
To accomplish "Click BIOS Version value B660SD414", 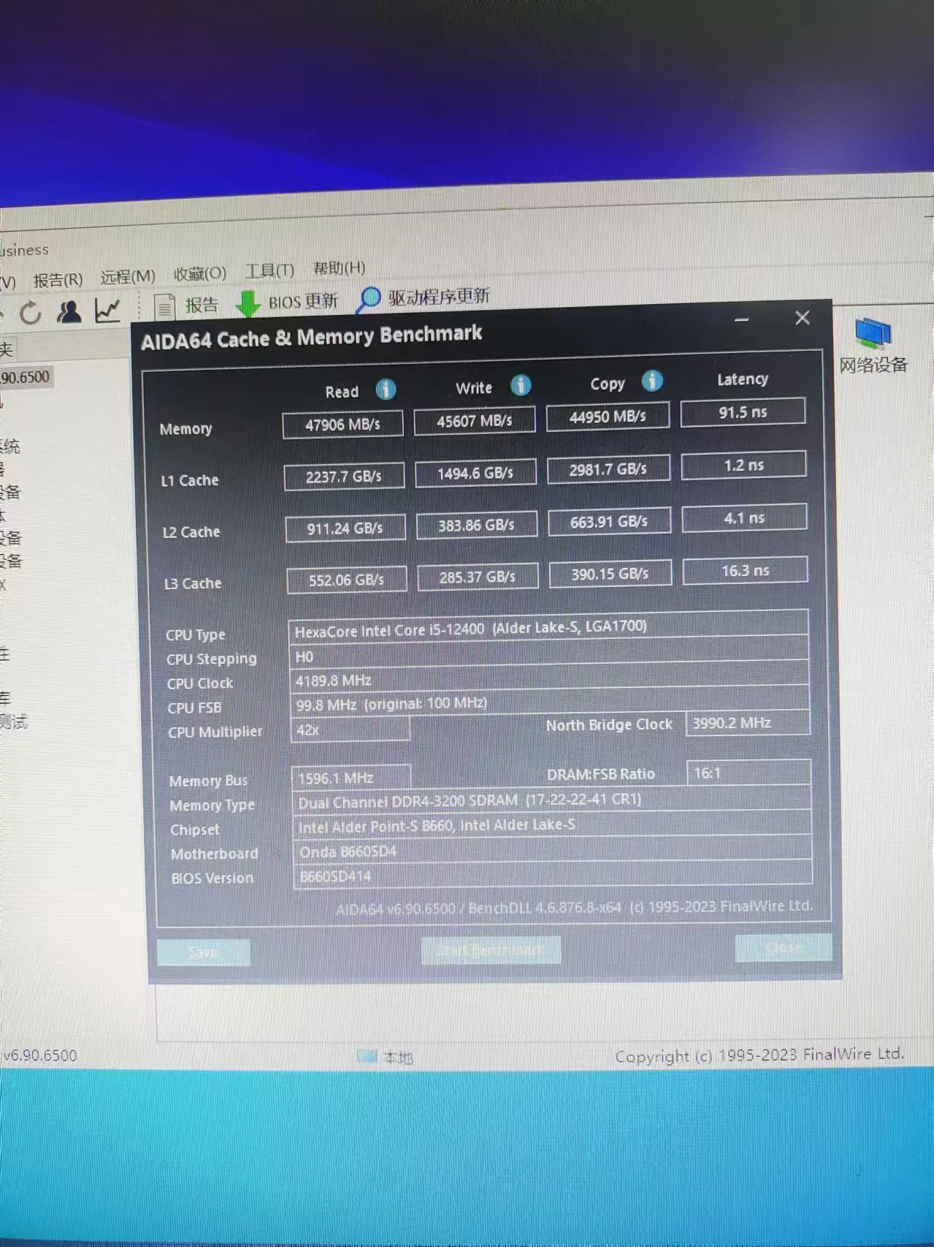I will [x=553, y=875].
